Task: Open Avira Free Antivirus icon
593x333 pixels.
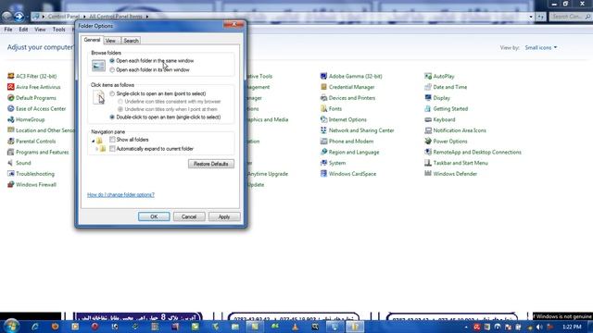Action: tap(10, 87)
